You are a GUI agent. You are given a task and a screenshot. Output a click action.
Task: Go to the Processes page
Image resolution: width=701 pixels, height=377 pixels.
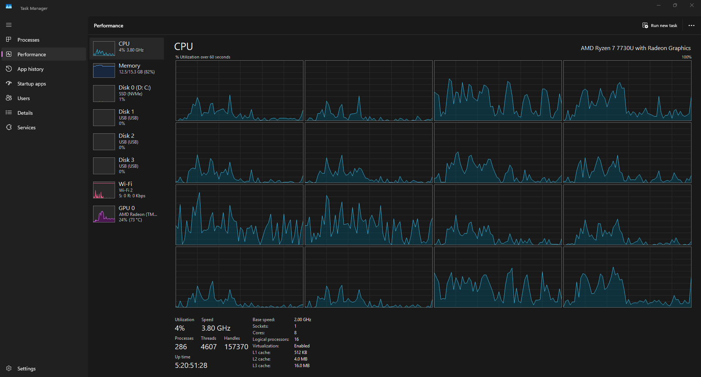[44, 39]
